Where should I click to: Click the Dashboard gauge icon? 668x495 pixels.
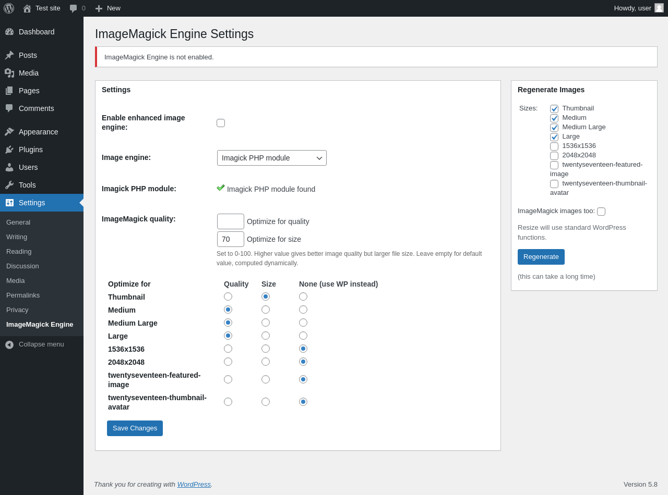tap(9, 32)
